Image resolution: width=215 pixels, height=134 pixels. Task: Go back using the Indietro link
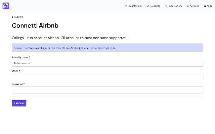tap(17, 17)
